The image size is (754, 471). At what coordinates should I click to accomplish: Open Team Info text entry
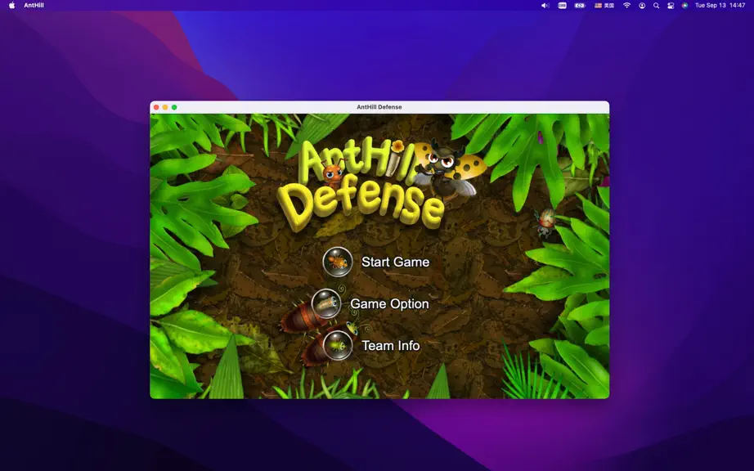[390, 346]
